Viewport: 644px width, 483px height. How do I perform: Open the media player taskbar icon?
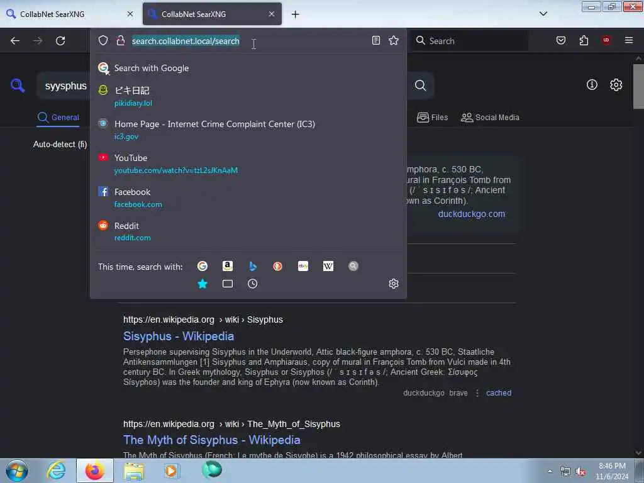point(172,470)
